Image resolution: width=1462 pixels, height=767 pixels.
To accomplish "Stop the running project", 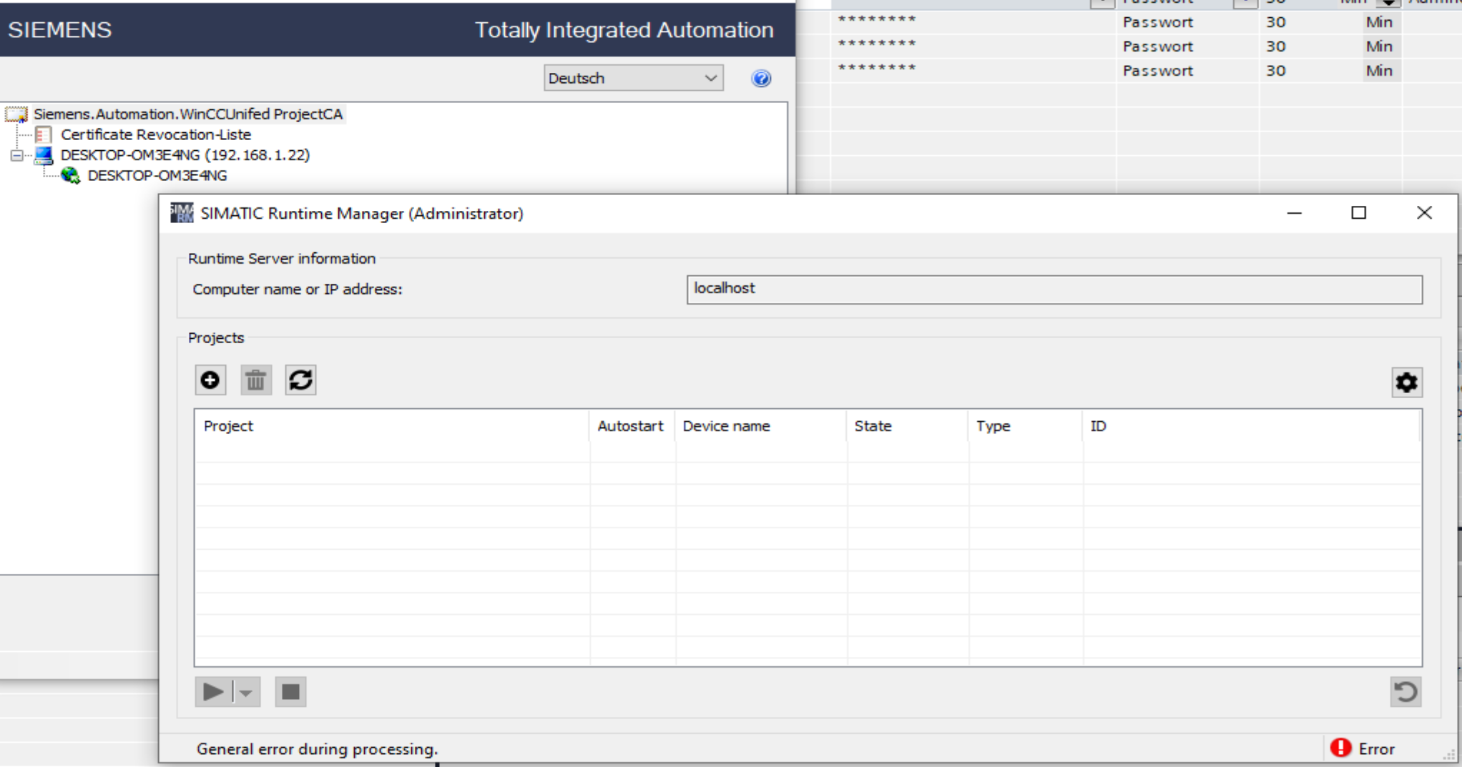I will point(290,692).
